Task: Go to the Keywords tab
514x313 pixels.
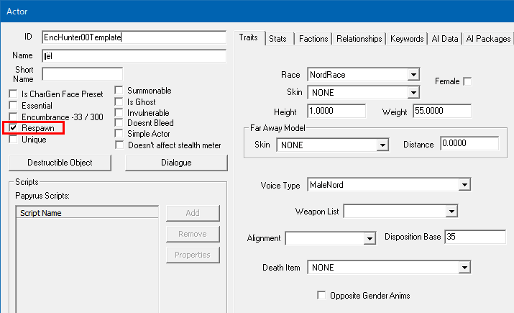Action: point(407,39)
